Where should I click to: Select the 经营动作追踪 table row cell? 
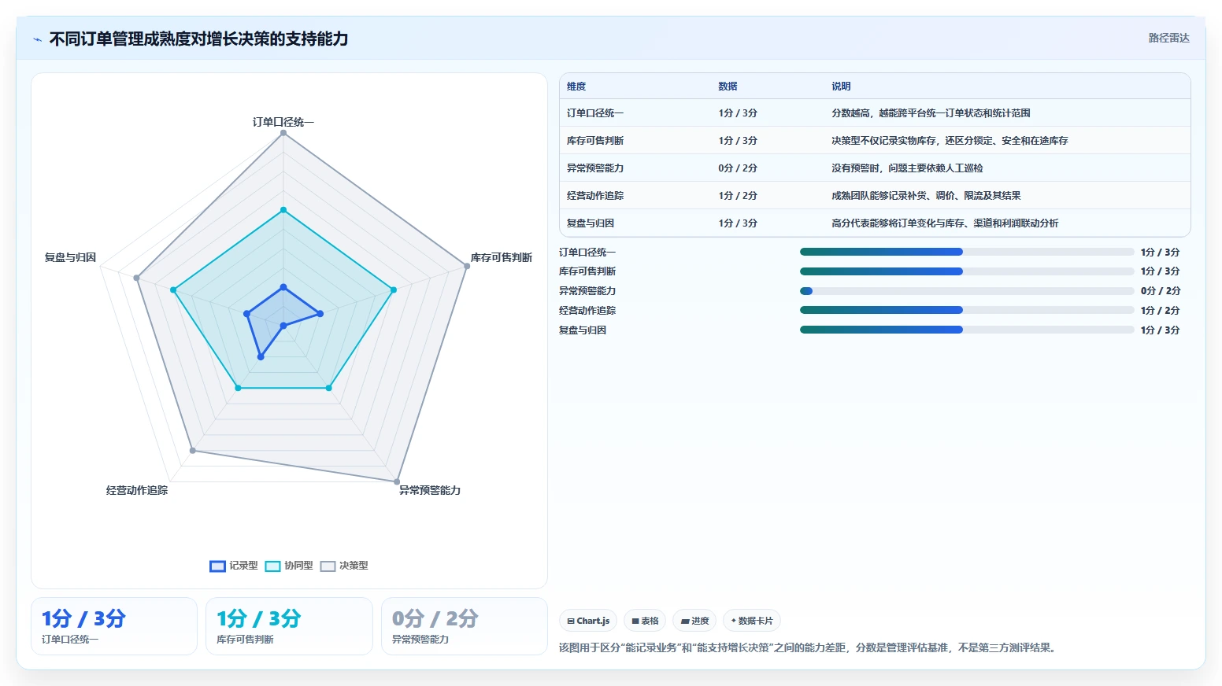click(x=595, y=196)
